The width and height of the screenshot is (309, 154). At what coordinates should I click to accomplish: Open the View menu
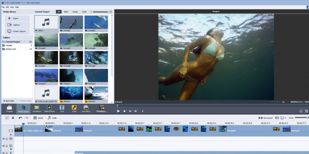tap(12, 7)
